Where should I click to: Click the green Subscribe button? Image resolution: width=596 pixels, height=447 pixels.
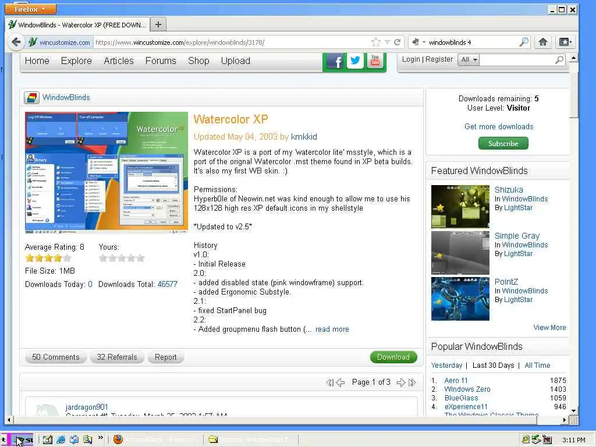pos(503,144)
